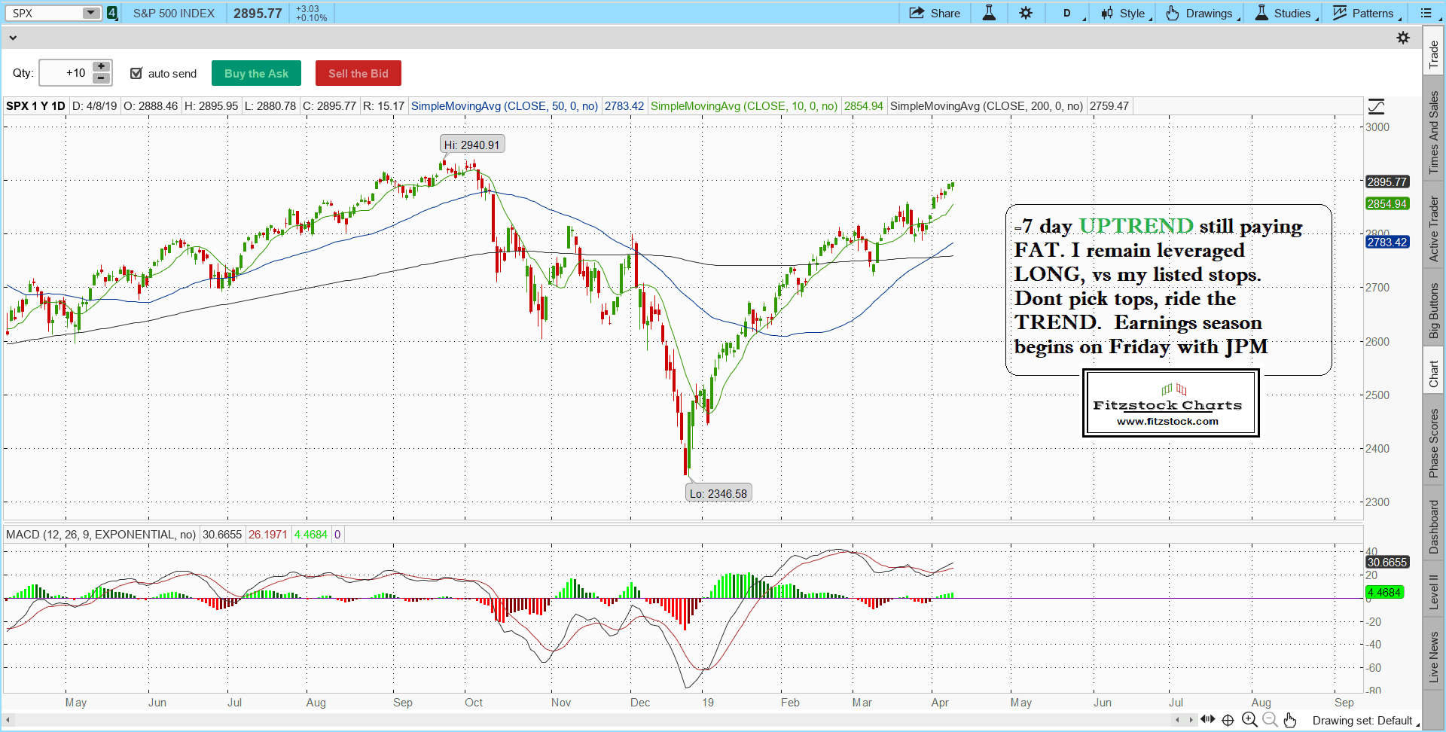Click the expand/compress time axis arrows icon
Screen dimensions: 1446x732
pos(1207,719)
